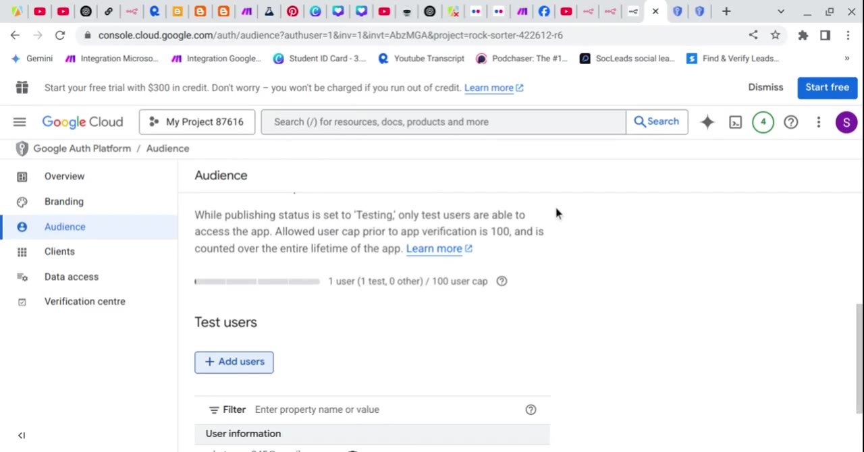Click the blue Search button
The image size is (864, 452).
[x=657, y=122]
